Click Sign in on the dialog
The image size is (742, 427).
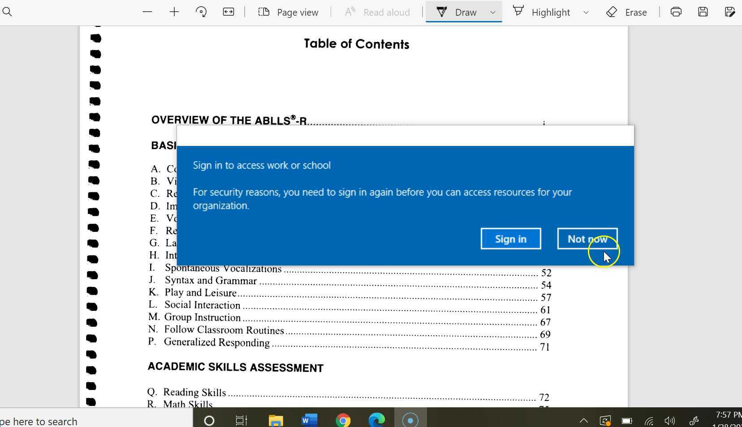pyautogui.click(x=511, y=239)
